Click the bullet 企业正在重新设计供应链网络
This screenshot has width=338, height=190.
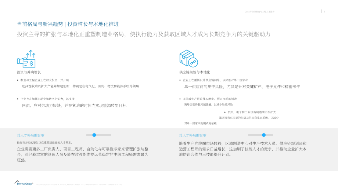(x=216, y=80)
